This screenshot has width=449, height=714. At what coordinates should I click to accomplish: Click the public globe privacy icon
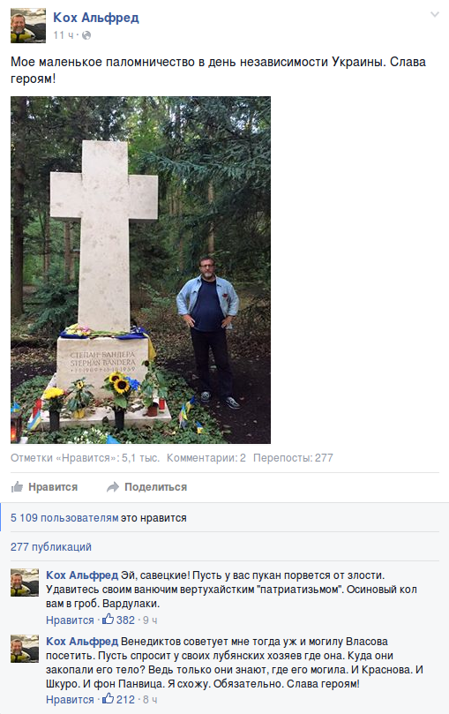pyautogui.click(x=86, y=35)
